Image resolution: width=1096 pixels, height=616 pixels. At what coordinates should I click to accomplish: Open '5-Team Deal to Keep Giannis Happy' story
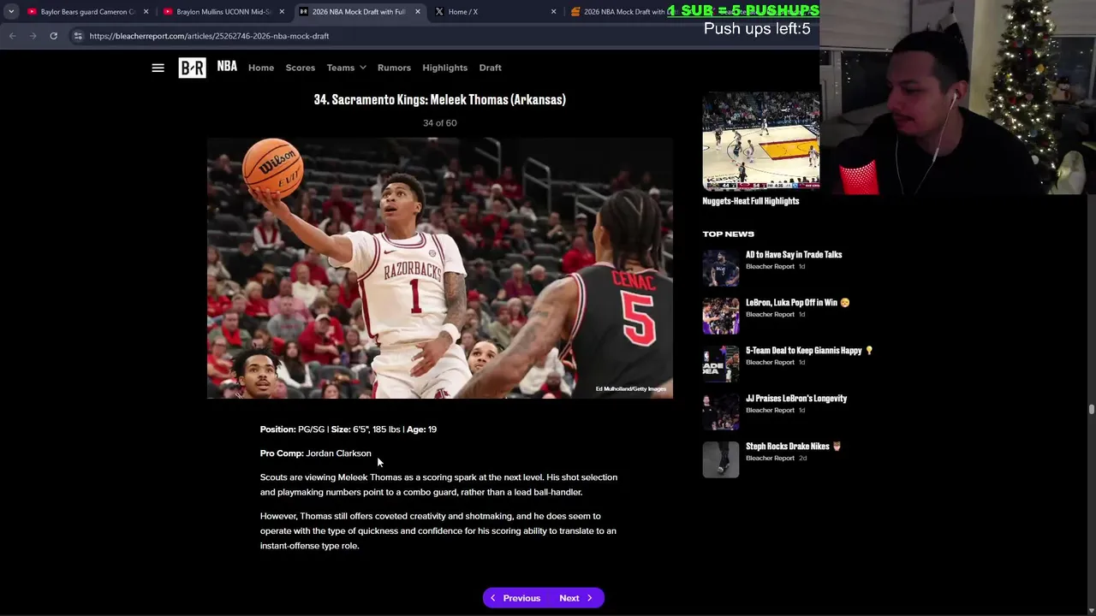pyautogui.click(x=809, y=350)
